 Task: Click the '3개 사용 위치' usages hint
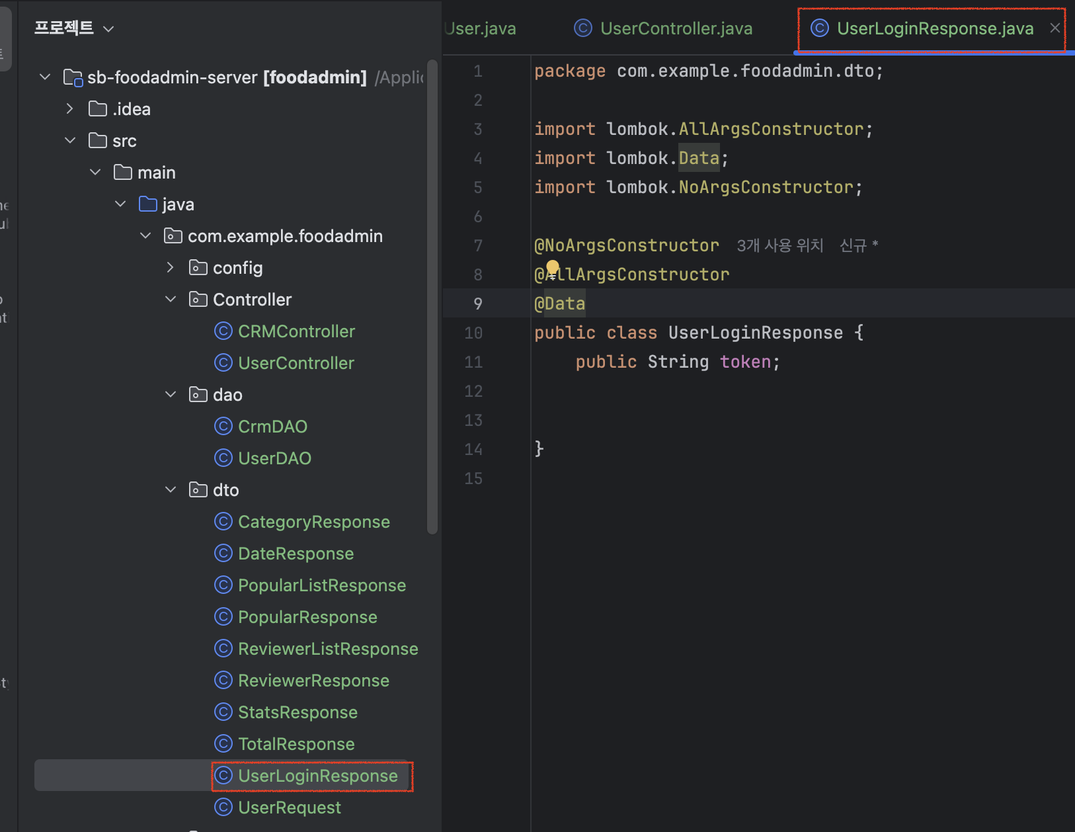[x=780, y=245]
